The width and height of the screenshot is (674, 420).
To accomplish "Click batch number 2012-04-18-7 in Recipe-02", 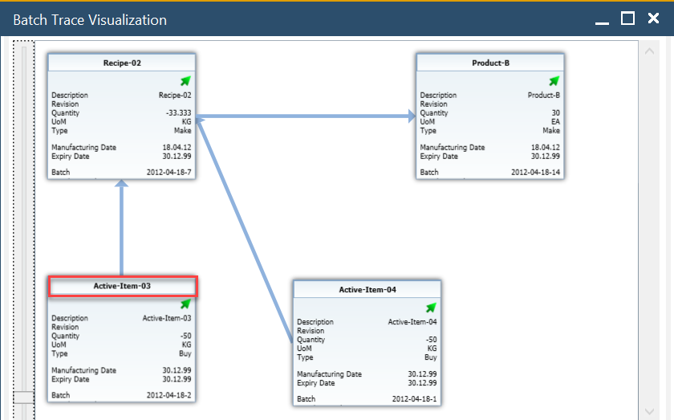I will (x=168, y=173).
